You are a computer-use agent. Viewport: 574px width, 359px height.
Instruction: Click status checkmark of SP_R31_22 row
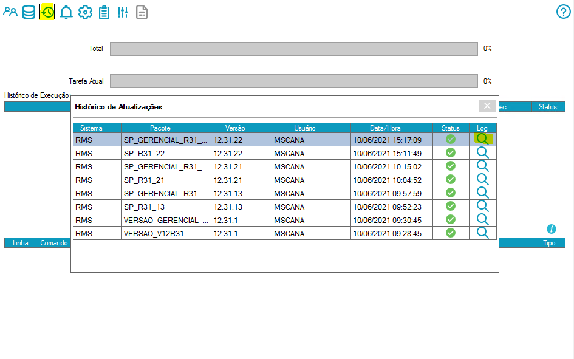click(451, 152)
